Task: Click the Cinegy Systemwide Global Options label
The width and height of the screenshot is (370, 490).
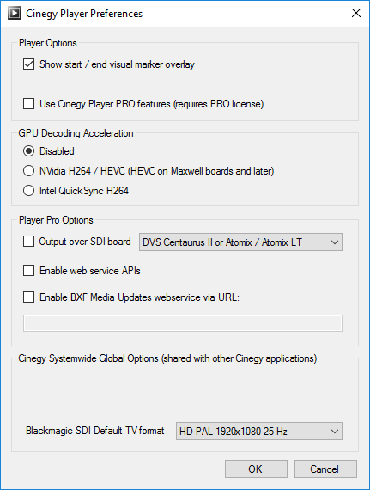Action: click(167, 358)
